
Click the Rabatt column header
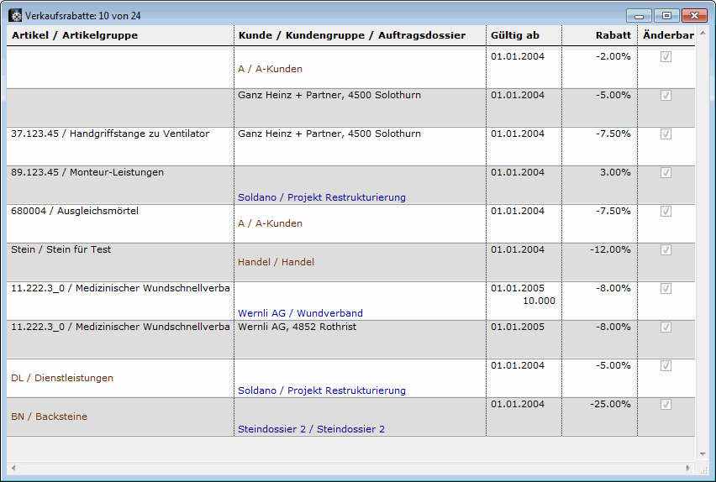point(612,35)
